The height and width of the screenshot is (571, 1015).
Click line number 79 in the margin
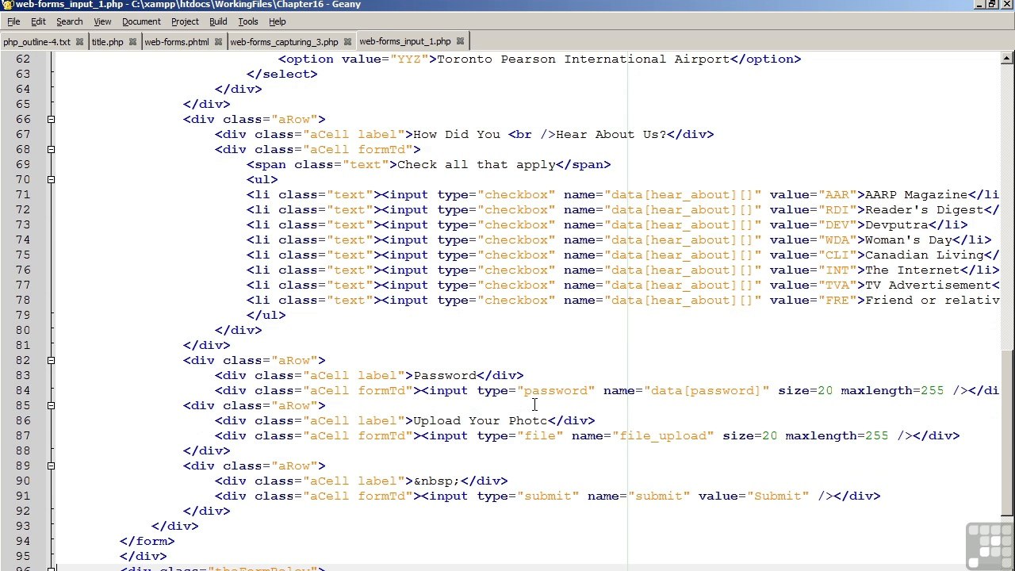tap(22, 316)
